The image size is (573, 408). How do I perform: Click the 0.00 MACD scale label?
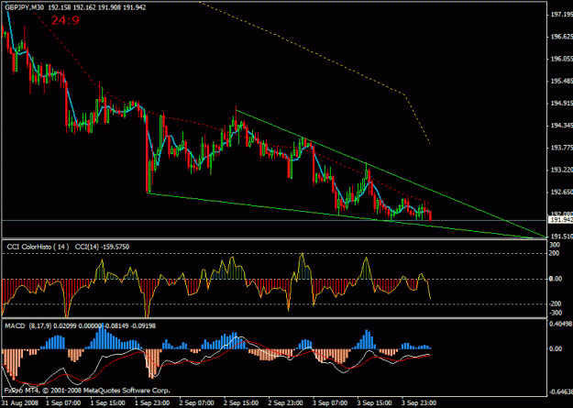(x=556, y=348)
